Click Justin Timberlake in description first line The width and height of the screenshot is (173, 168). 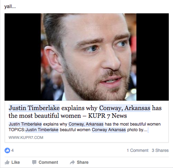point(25,124)
